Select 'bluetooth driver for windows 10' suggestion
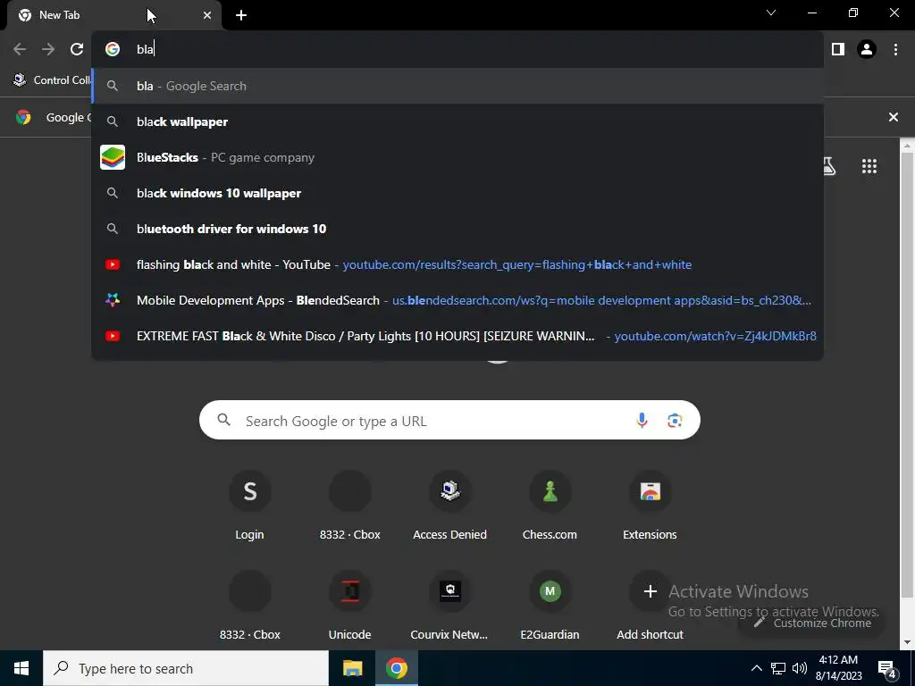Image resolution: width=915 pixels, height=686 pixels. click(x=457, y=229)
